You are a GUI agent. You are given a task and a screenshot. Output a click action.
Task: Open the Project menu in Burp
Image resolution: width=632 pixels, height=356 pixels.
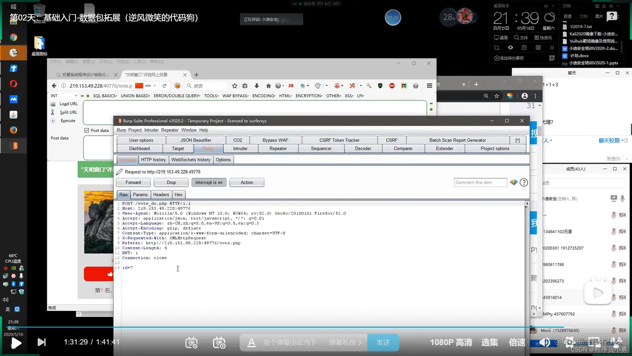tap(135, 130)
